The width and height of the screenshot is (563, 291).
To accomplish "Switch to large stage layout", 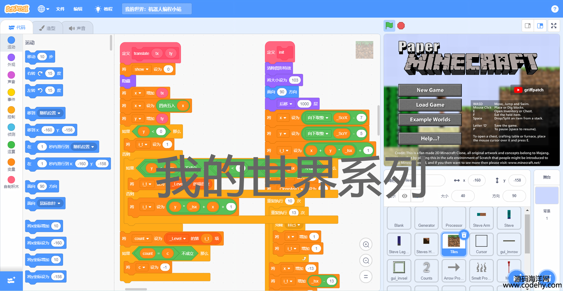I will (540, 26).
